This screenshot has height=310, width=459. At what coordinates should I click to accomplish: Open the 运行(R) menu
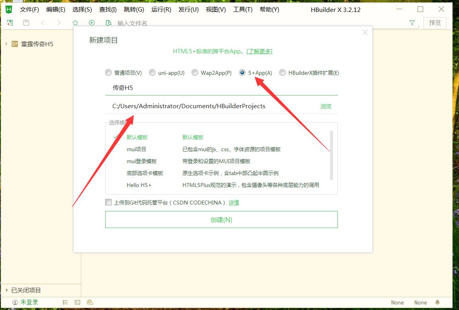[x=161, y=10]
